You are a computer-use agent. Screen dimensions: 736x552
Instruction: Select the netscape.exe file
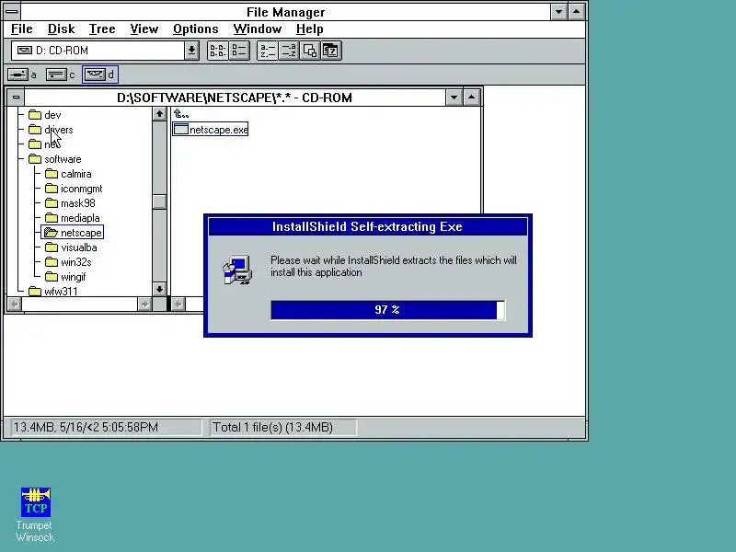(x=211, y=130)
